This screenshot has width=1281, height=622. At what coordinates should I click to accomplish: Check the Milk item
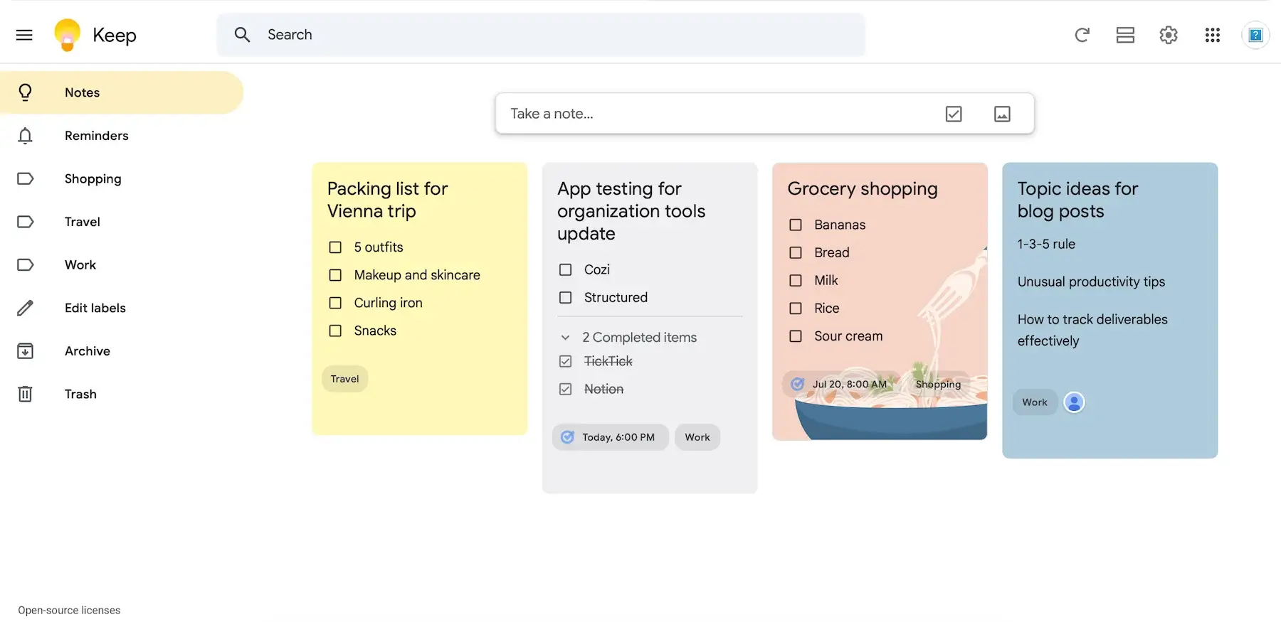796,280
